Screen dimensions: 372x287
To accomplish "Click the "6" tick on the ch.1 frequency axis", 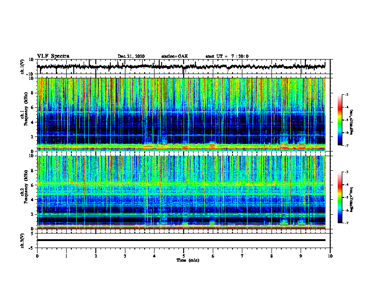I will [32, 107].
